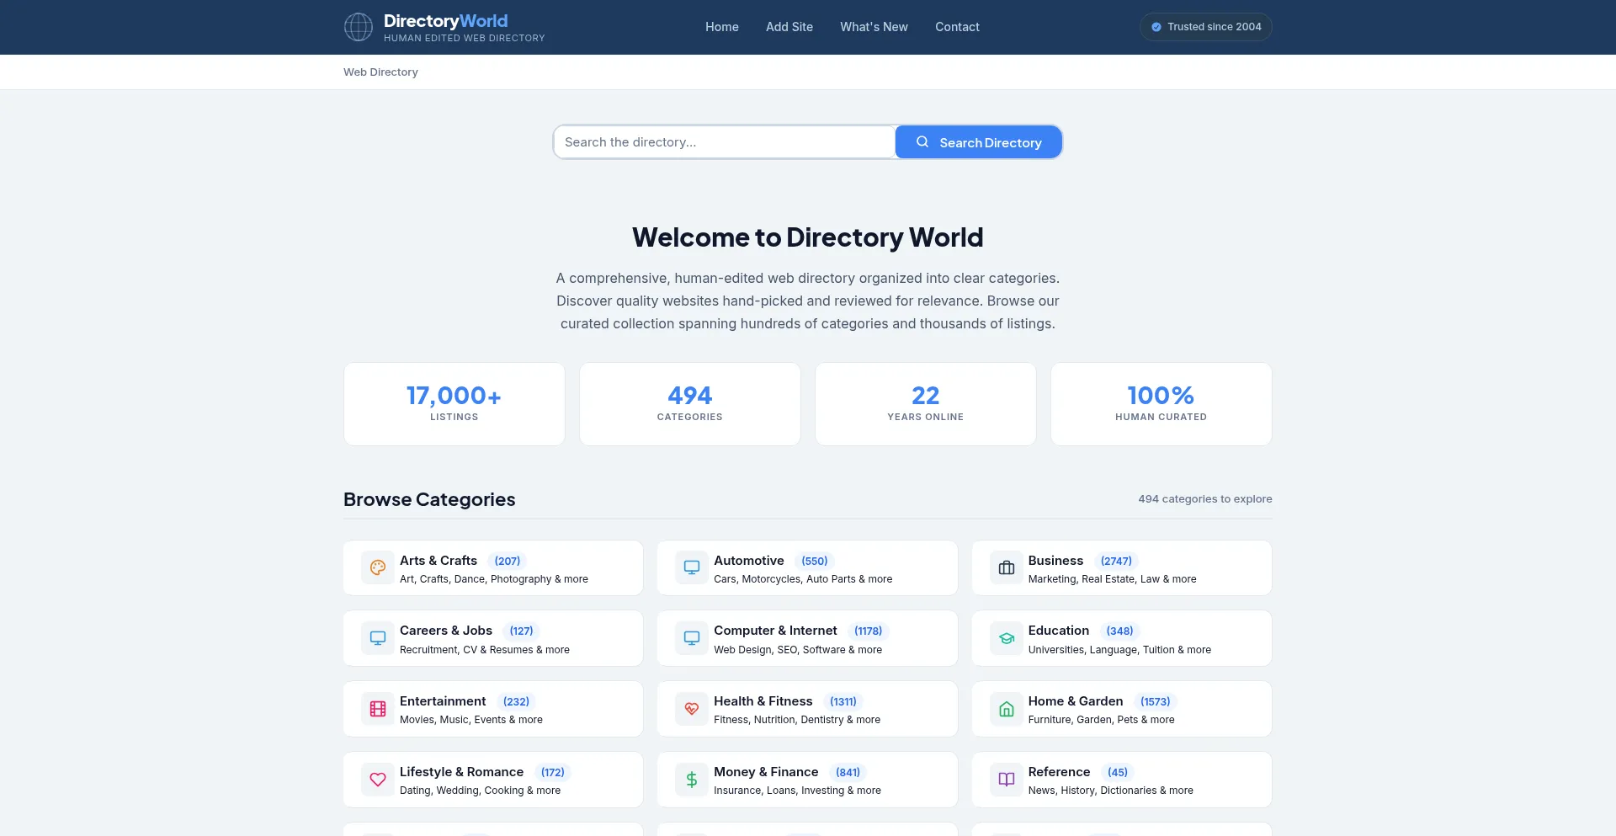Click the (1573) count beside Home & Garden

click(1155, 701)
